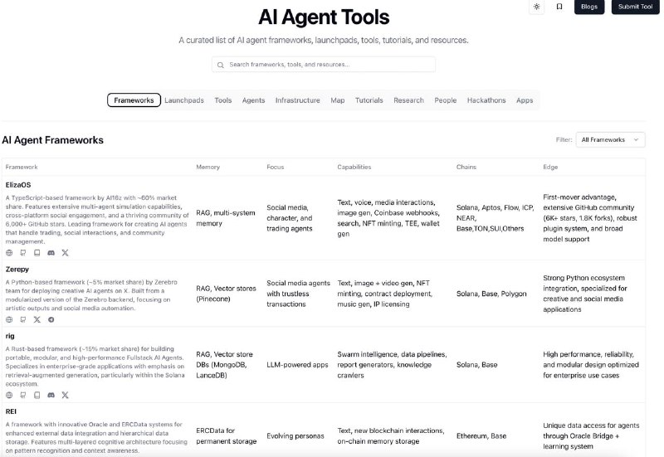Click the AI Agent Tools page title

(x=324, y=17)
